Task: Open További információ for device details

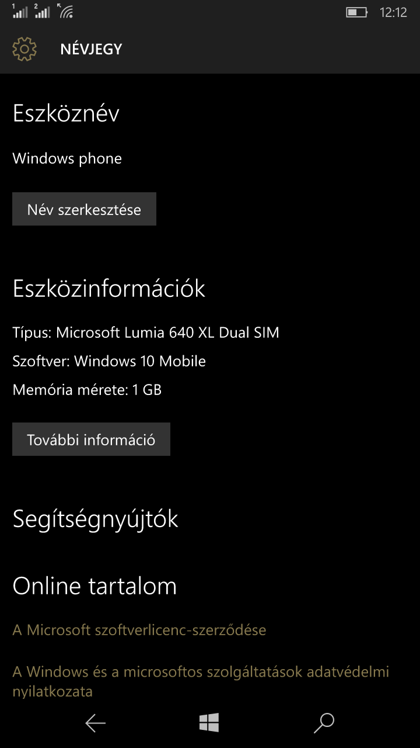Action: click(91, 439)
